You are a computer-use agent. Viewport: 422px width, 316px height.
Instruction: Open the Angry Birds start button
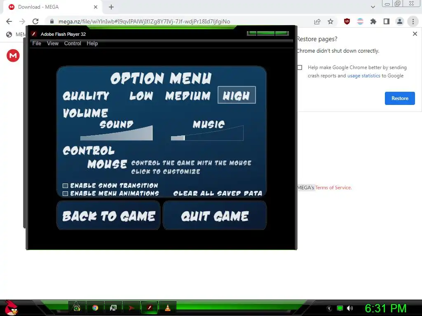click(11, 308)
